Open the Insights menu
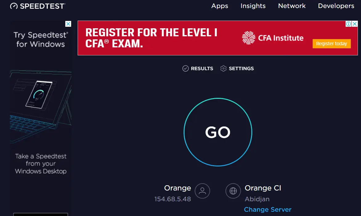Viewport: 361px width, 216px height. (x=253, y=6)
